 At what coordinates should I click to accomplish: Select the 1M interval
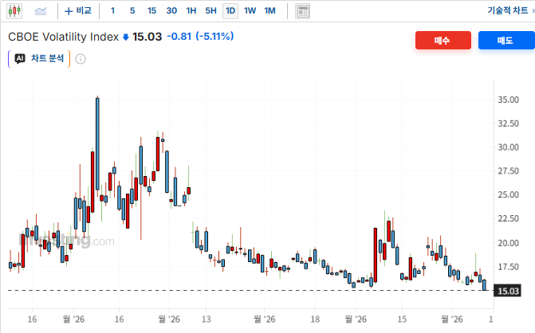[269, 11]
